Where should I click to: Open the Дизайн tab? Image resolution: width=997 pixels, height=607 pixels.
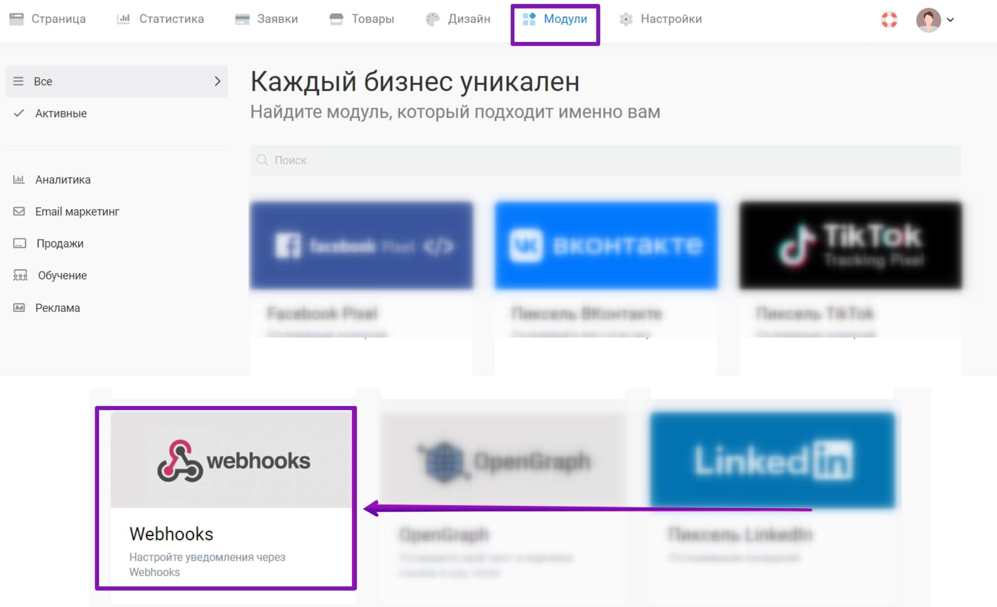pos(458,19)
